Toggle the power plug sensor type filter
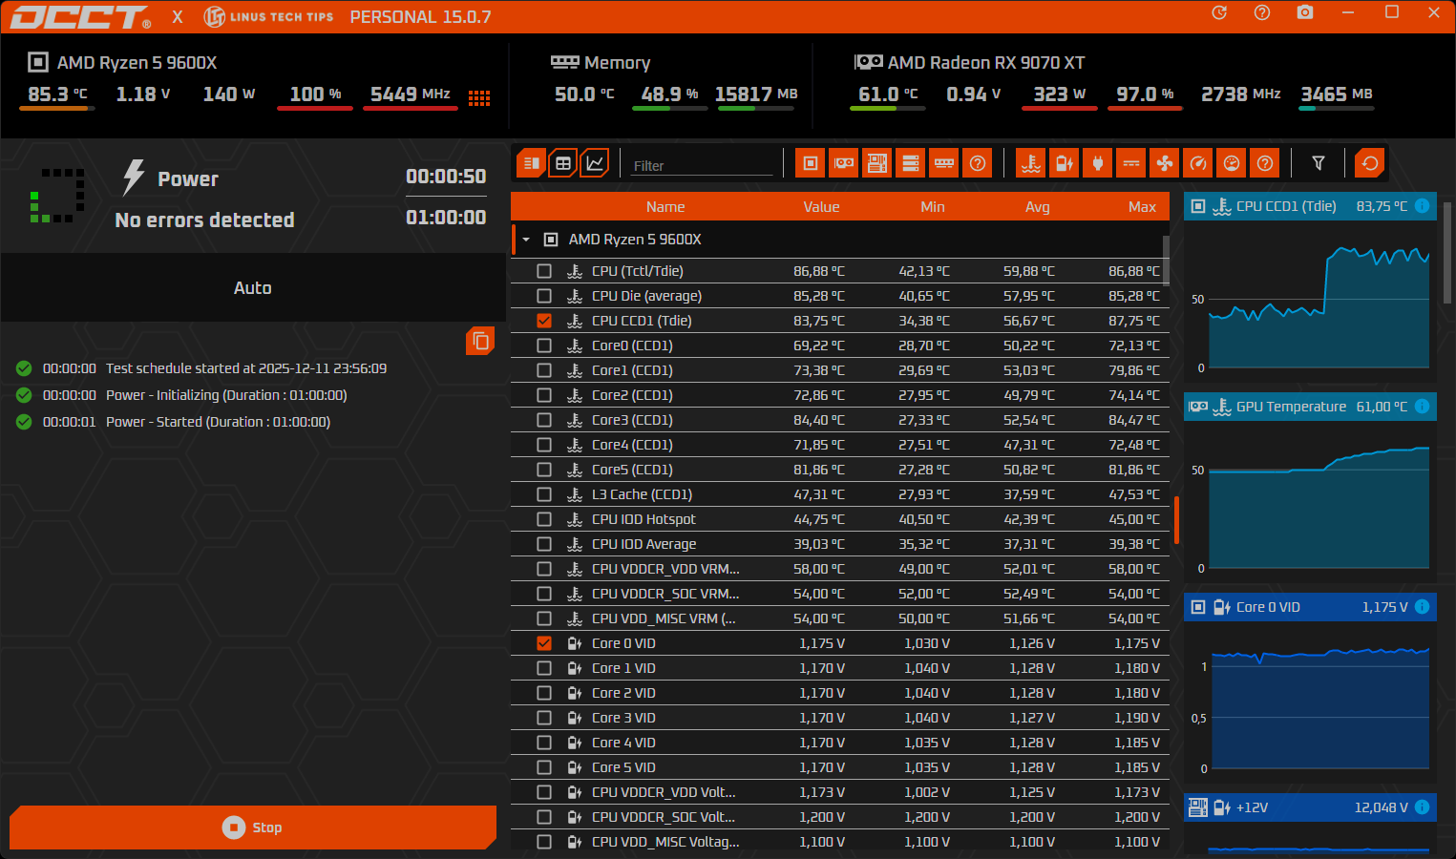This screenshot has height=859, width=1456. pyautogui.click(x=1098, y=163)
